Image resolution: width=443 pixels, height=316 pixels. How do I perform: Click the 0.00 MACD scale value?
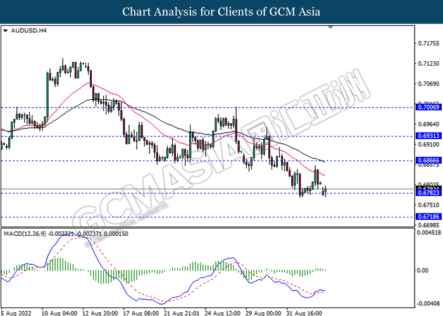[x=423, y=270]
